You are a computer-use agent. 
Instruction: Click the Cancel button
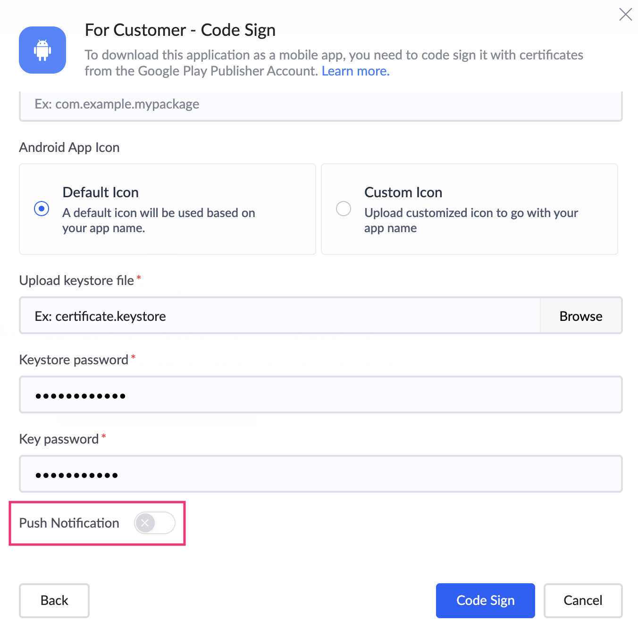(x=583, y=600)
